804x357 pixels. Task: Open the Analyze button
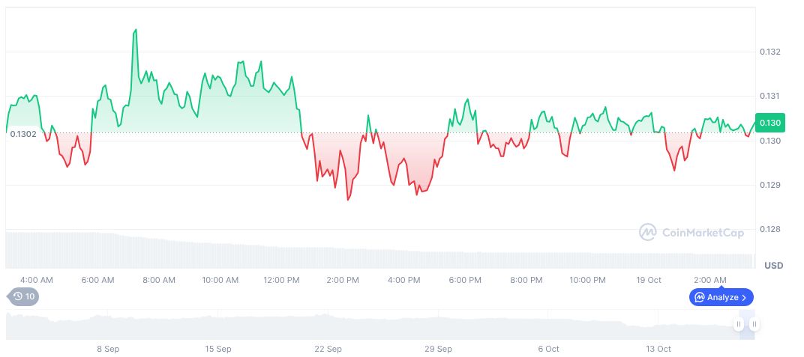[x=721, y=297]
